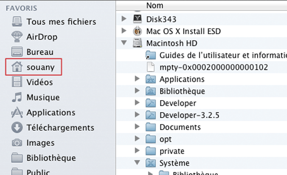Select the Developer-3.2.5 name text
Image resolution: width=287 pixels, height=175 pixels.
pyautogui.click(x=189, y=115)
